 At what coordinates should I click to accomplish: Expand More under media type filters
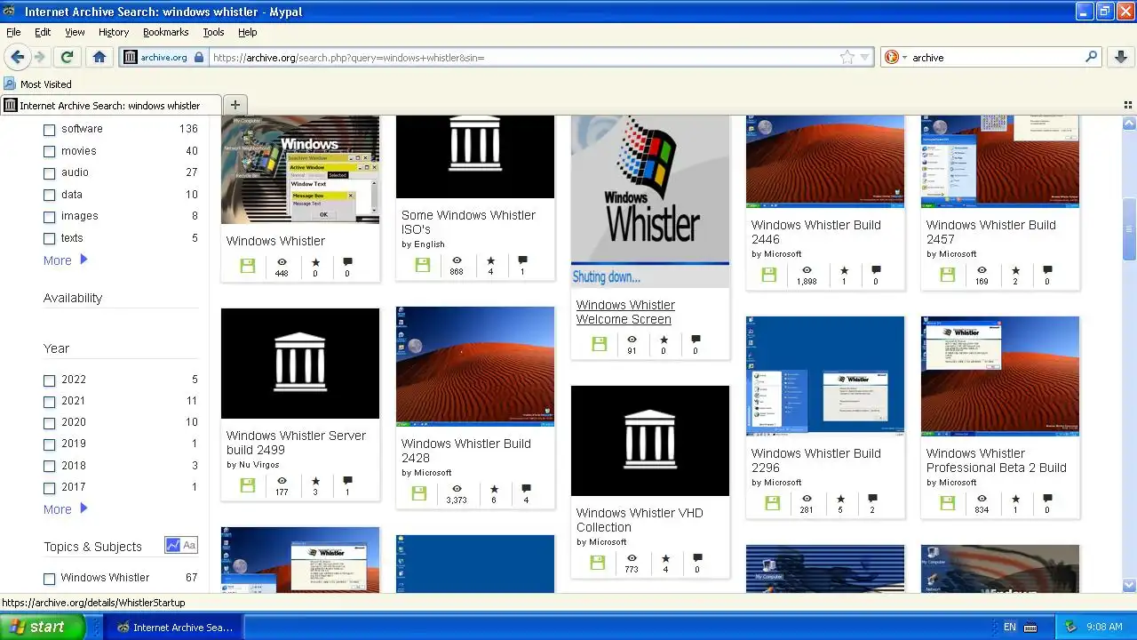[x=66, y=260]
